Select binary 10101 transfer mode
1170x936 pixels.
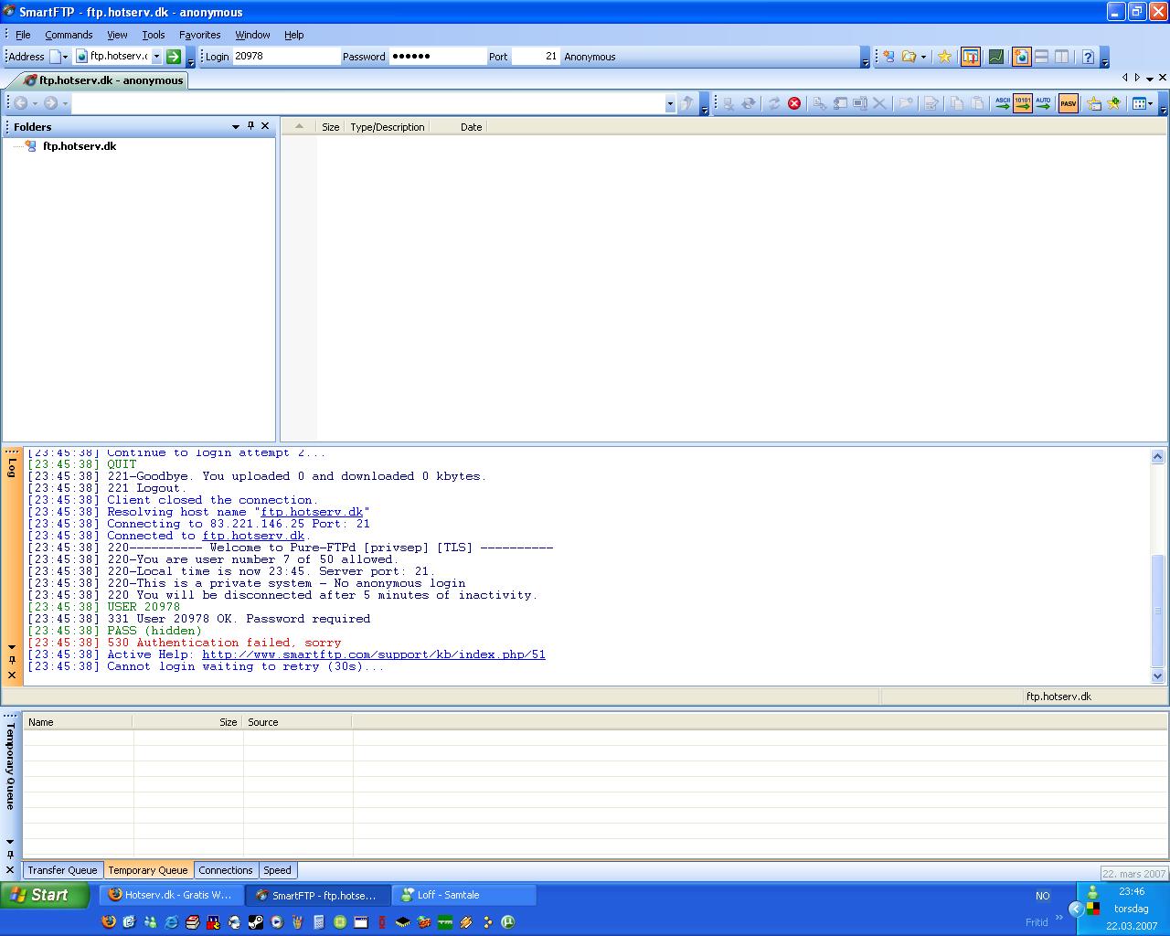pos(1023,103)
